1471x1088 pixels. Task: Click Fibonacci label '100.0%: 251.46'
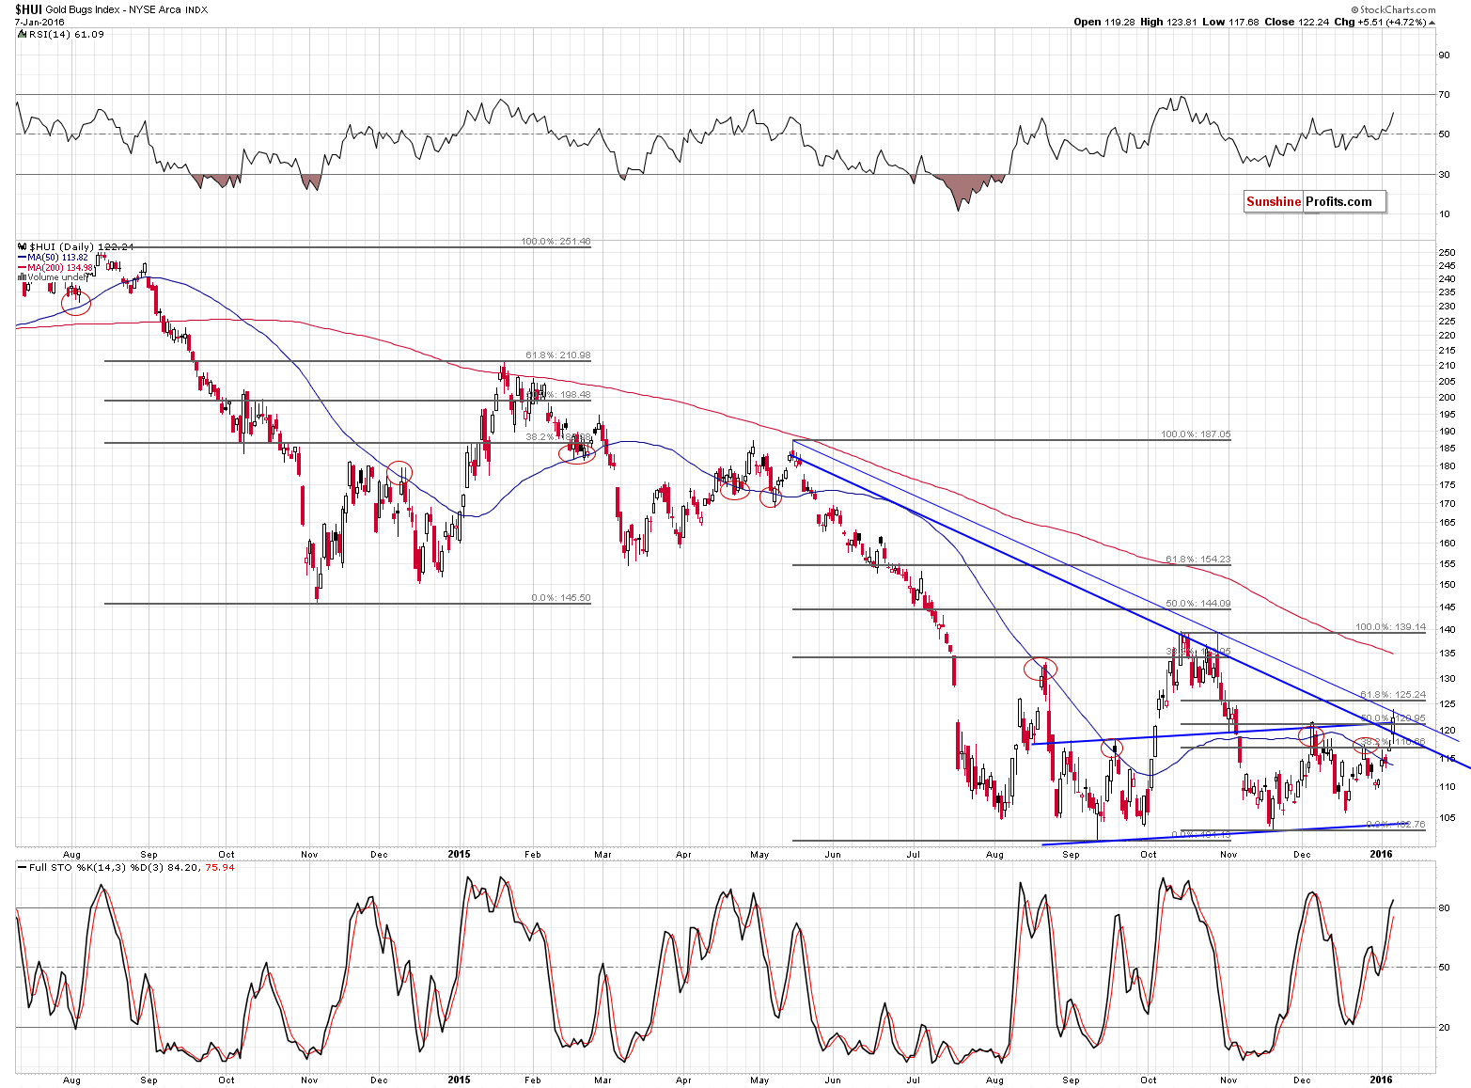tap(556, 242)
